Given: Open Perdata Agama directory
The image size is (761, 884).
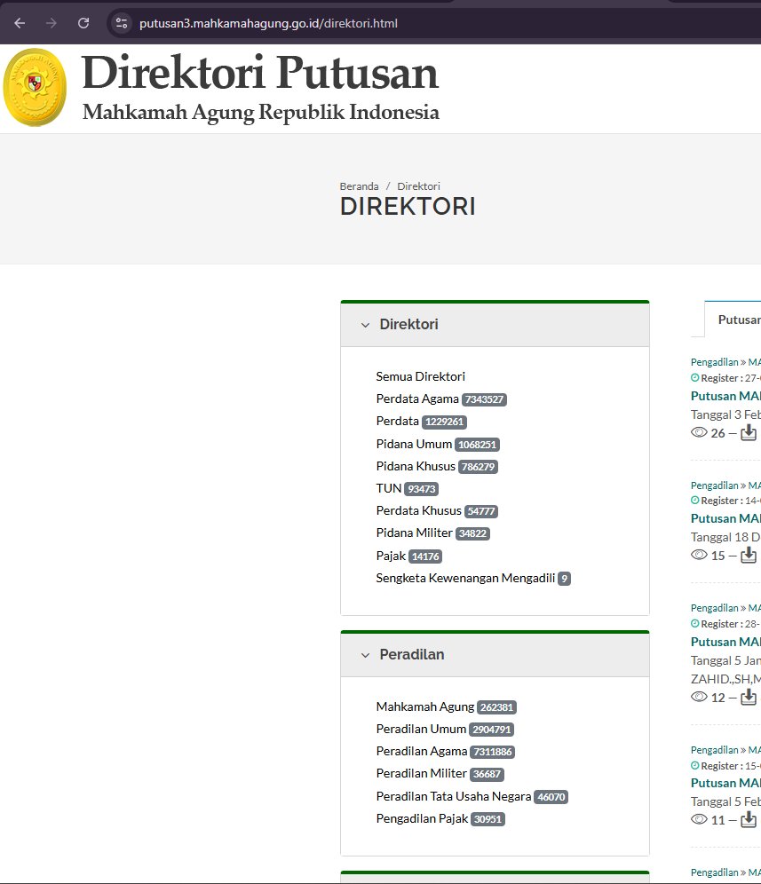Looking at the screenshot, I should 417,399.
